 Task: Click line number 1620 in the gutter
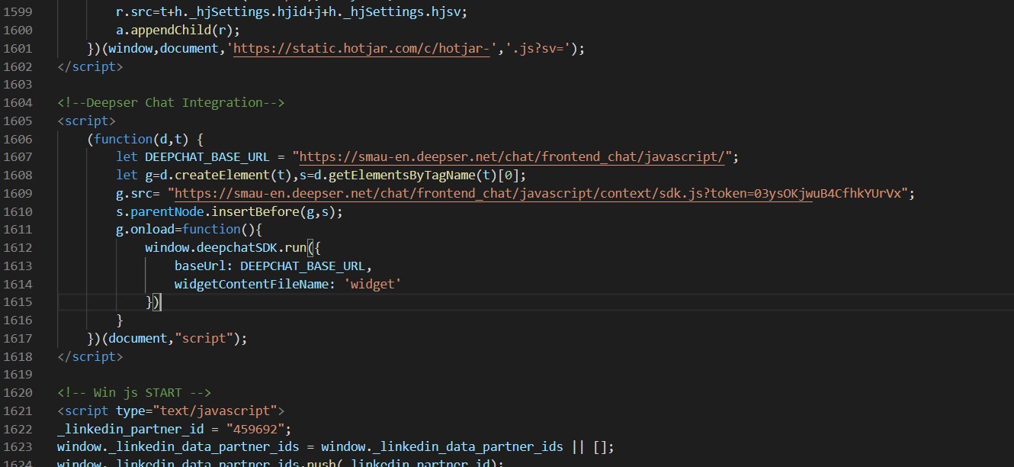click(17, 392)
